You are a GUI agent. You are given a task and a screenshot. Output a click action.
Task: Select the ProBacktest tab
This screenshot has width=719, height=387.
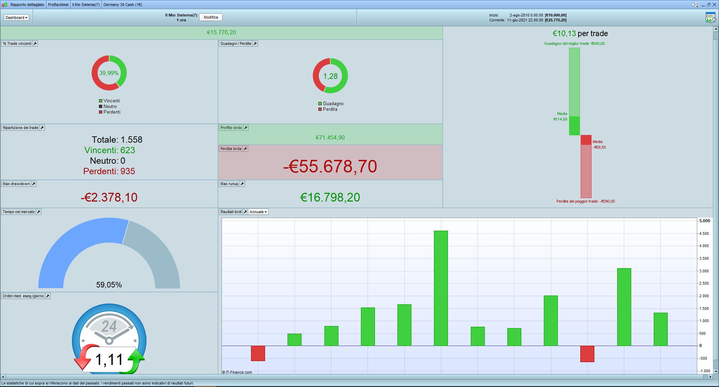(58, 5)
